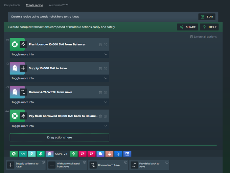Delete the Flash borrow 10,000 DAI action

click(x=100, y=45)
